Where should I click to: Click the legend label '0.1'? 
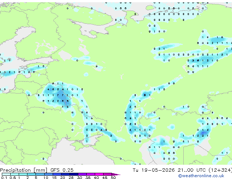coord(4,178)
